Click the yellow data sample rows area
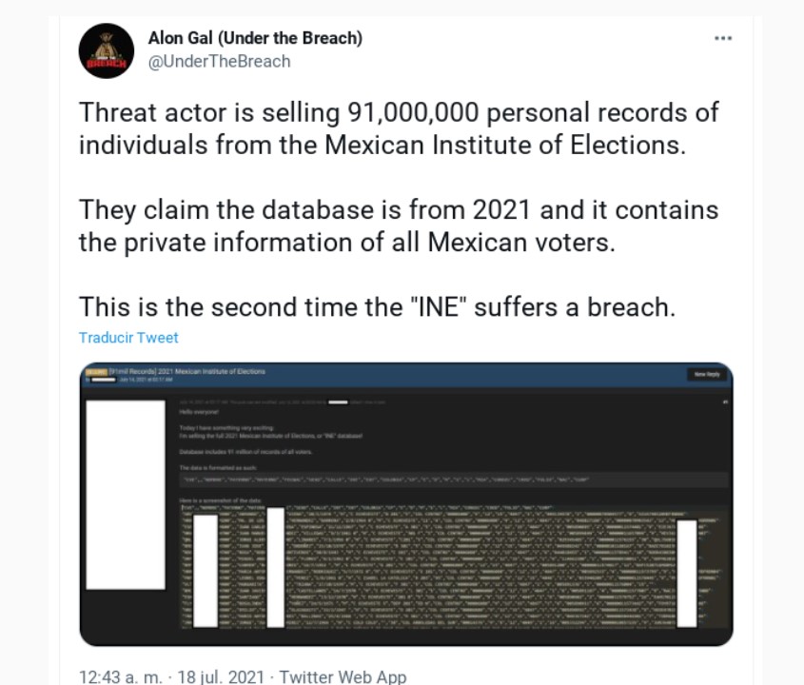Image resolution: width=804 pixels, height=685 pixels. point(454,566)
